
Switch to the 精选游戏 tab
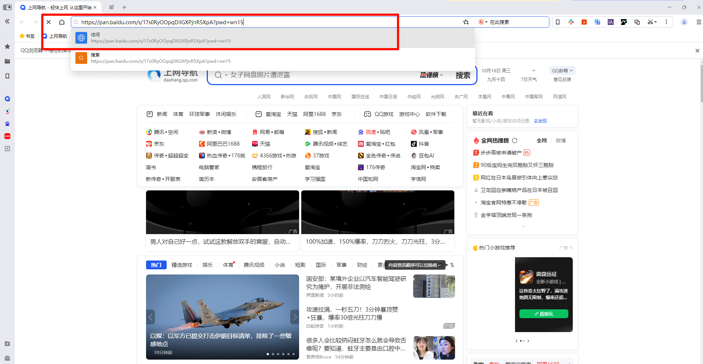[182, 265]
